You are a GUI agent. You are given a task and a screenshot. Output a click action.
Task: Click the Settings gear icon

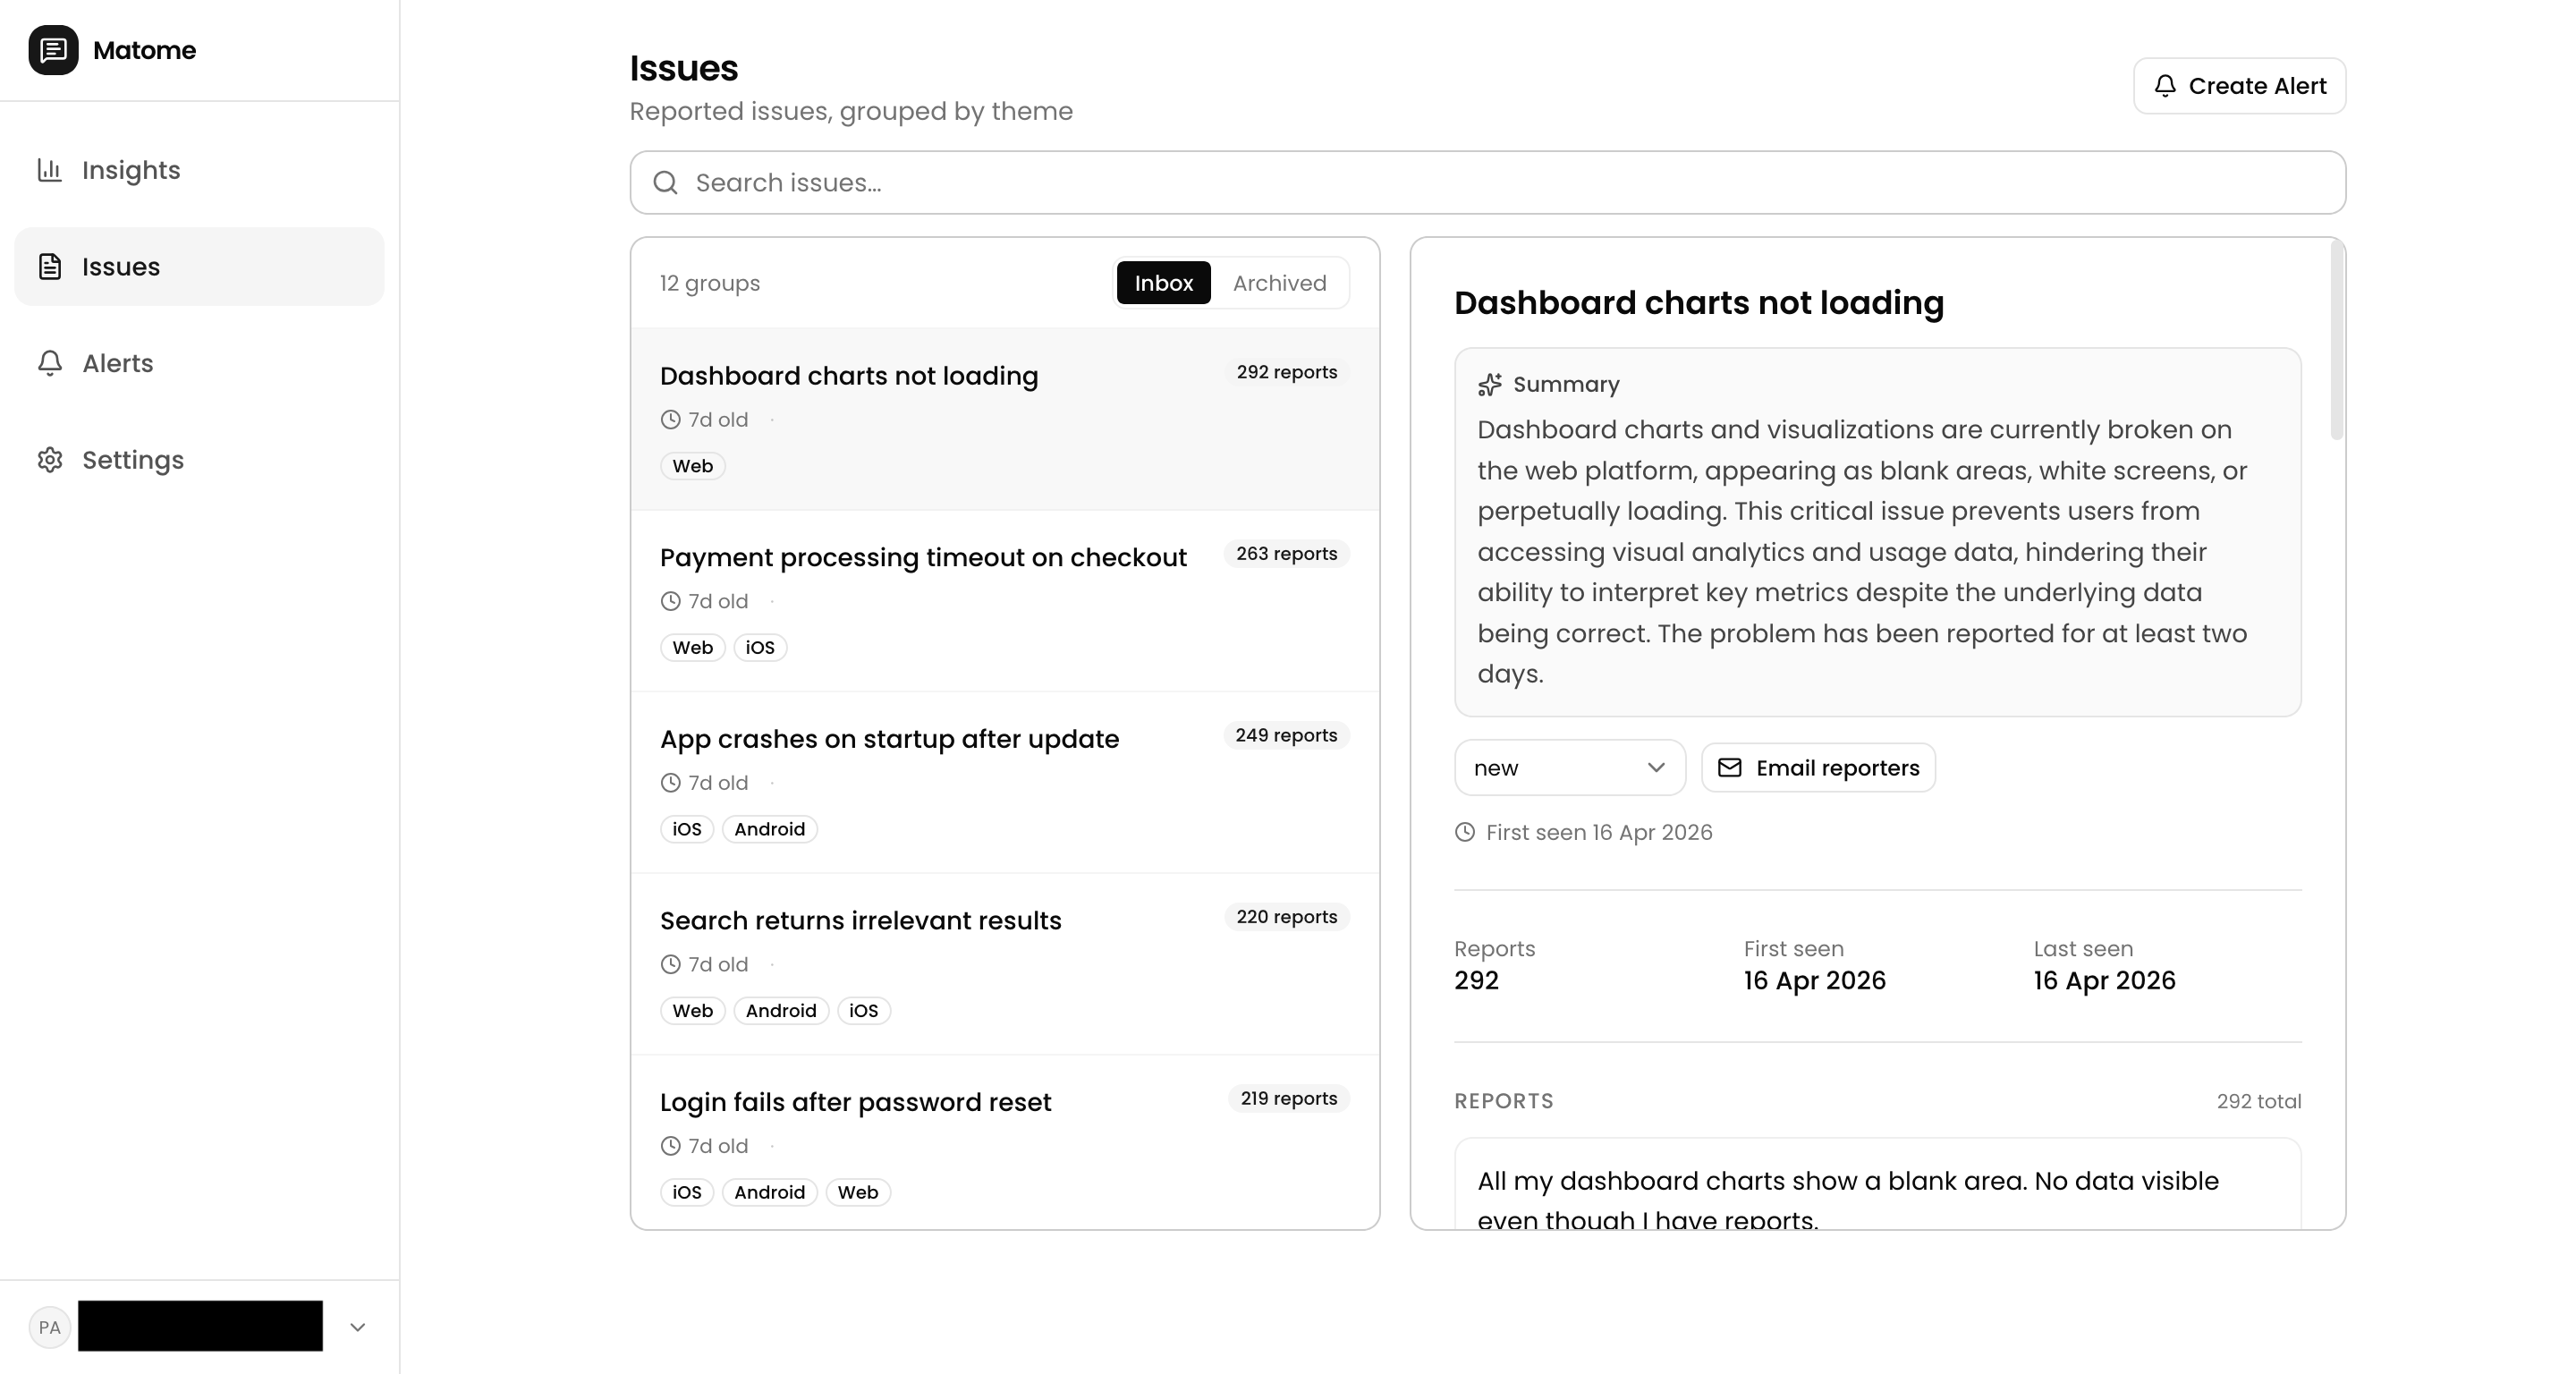50,460
